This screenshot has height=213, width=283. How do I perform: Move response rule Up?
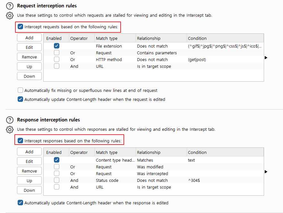coord(29,181)
